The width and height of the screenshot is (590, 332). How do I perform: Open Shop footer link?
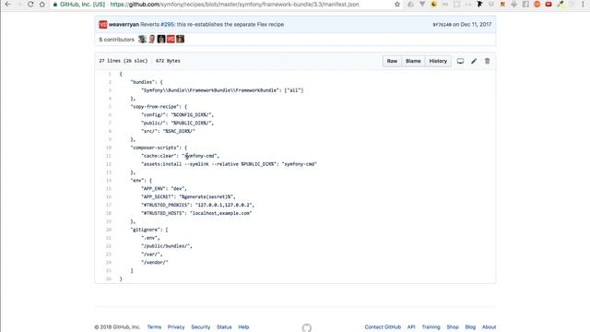pyautogui.click(x=453, y=327)
